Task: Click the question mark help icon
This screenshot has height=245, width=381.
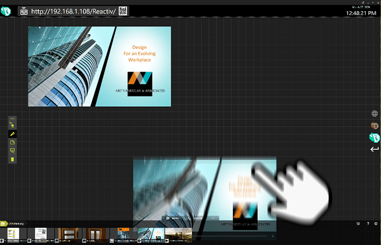Action: click(x=368, y=223)
